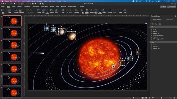This screenshot has width=177, height=99.
Task: Select slide 3 thumbnail
Action: point(12,45)
